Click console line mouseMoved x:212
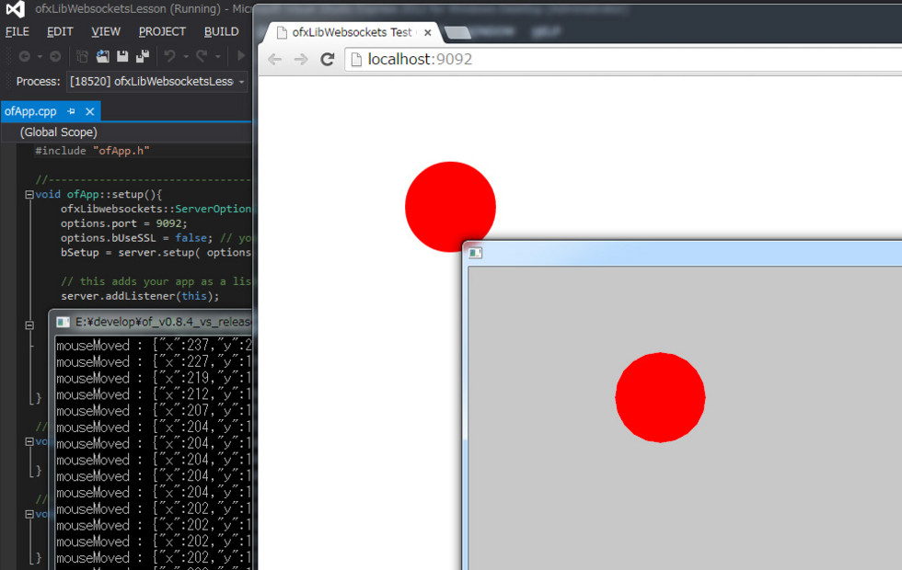Viewport: 902px width, 570px height. coord(154,394)
